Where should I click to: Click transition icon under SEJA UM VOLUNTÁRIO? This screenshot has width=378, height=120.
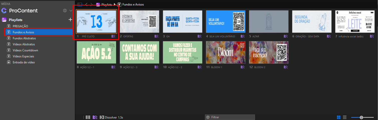tap(243, 36)
